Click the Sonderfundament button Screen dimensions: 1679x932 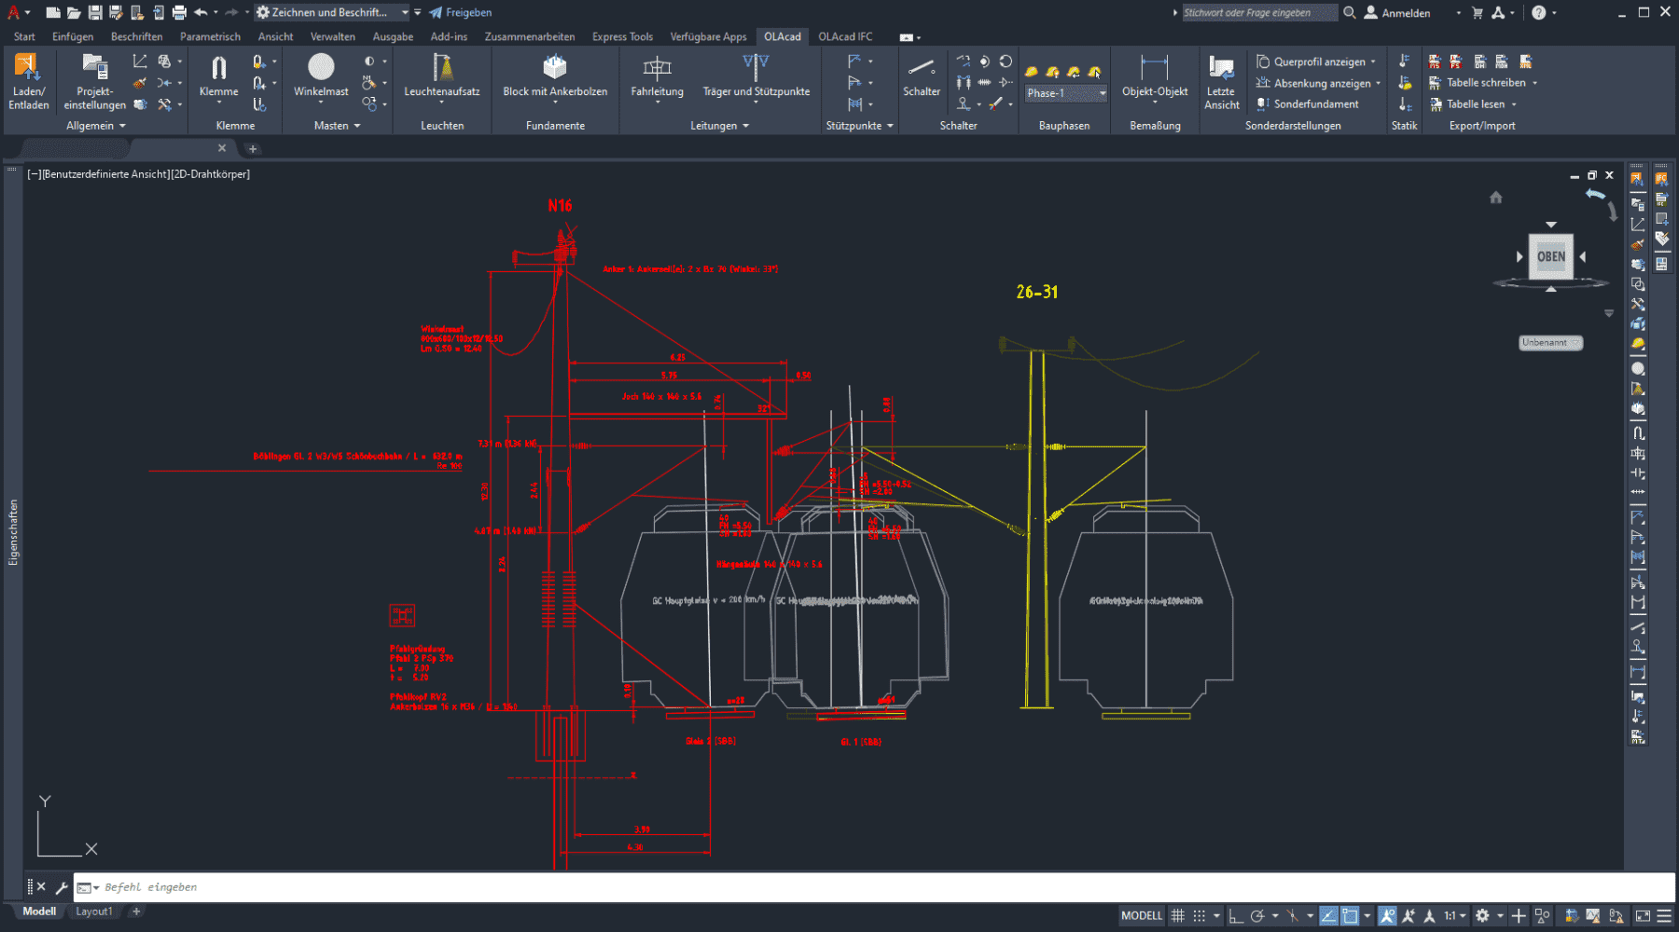1315,104
